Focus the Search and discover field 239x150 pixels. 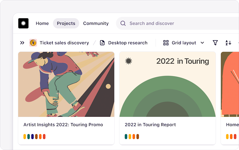(x=177, y=23)
